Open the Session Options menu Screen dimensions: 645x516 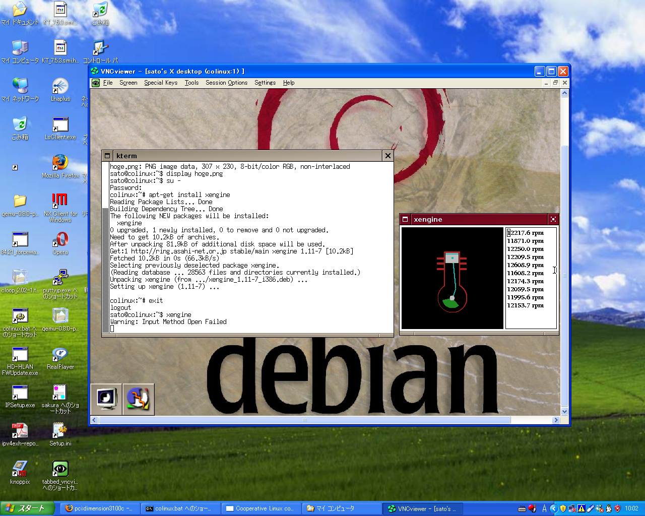click(226, 83)
